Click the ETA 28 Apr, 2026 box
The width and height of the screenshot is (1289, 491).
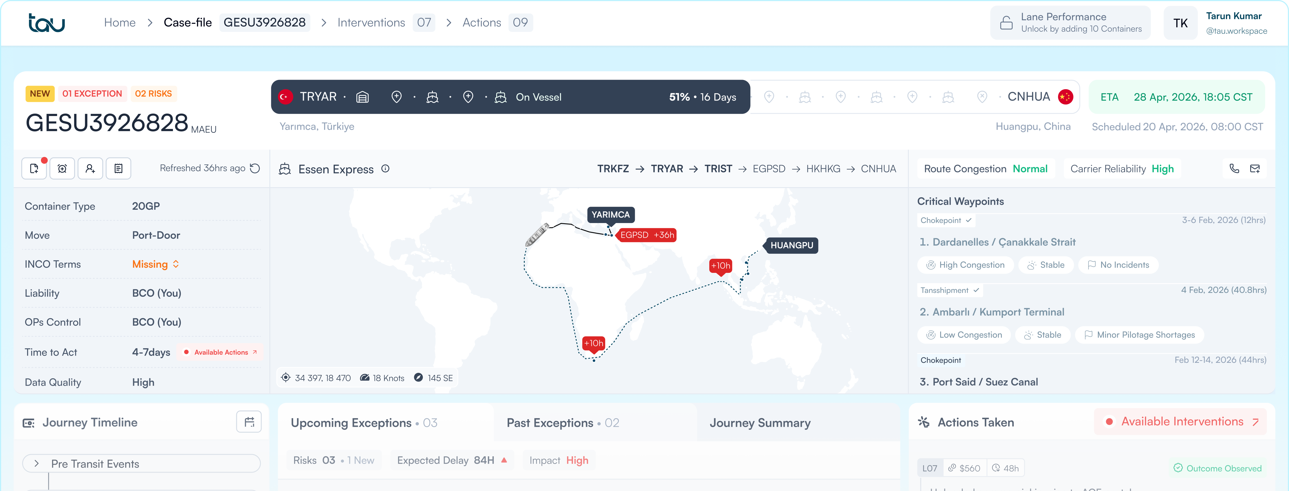click(1177, 97)
